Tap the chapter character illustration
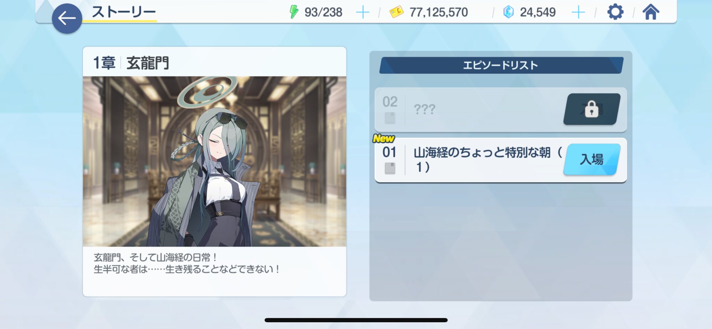 (x=214, y=161)
